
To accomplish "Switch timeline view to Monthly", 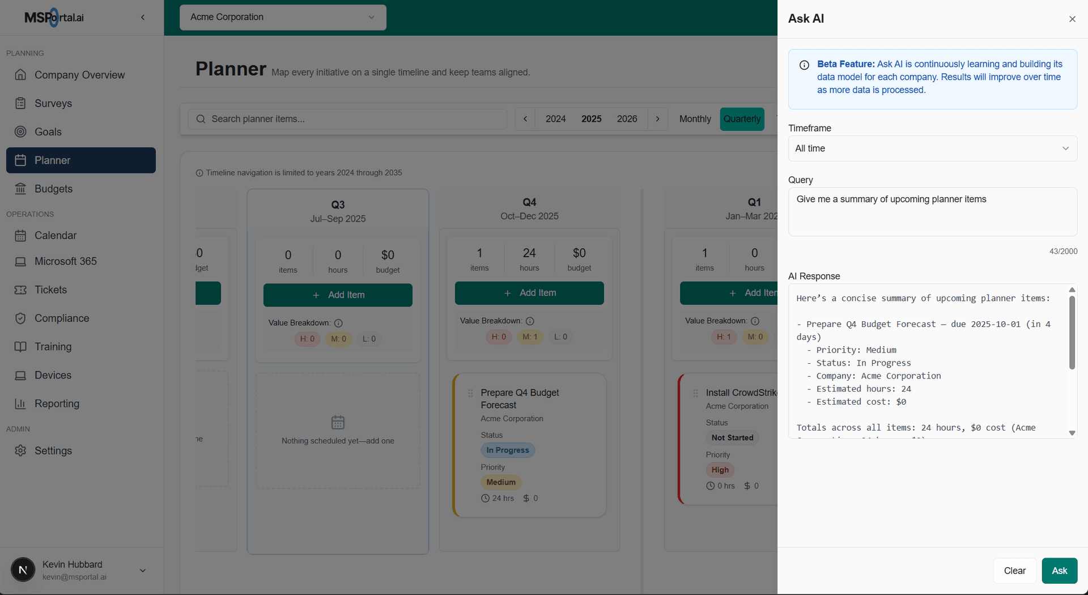I will point(695,119).
